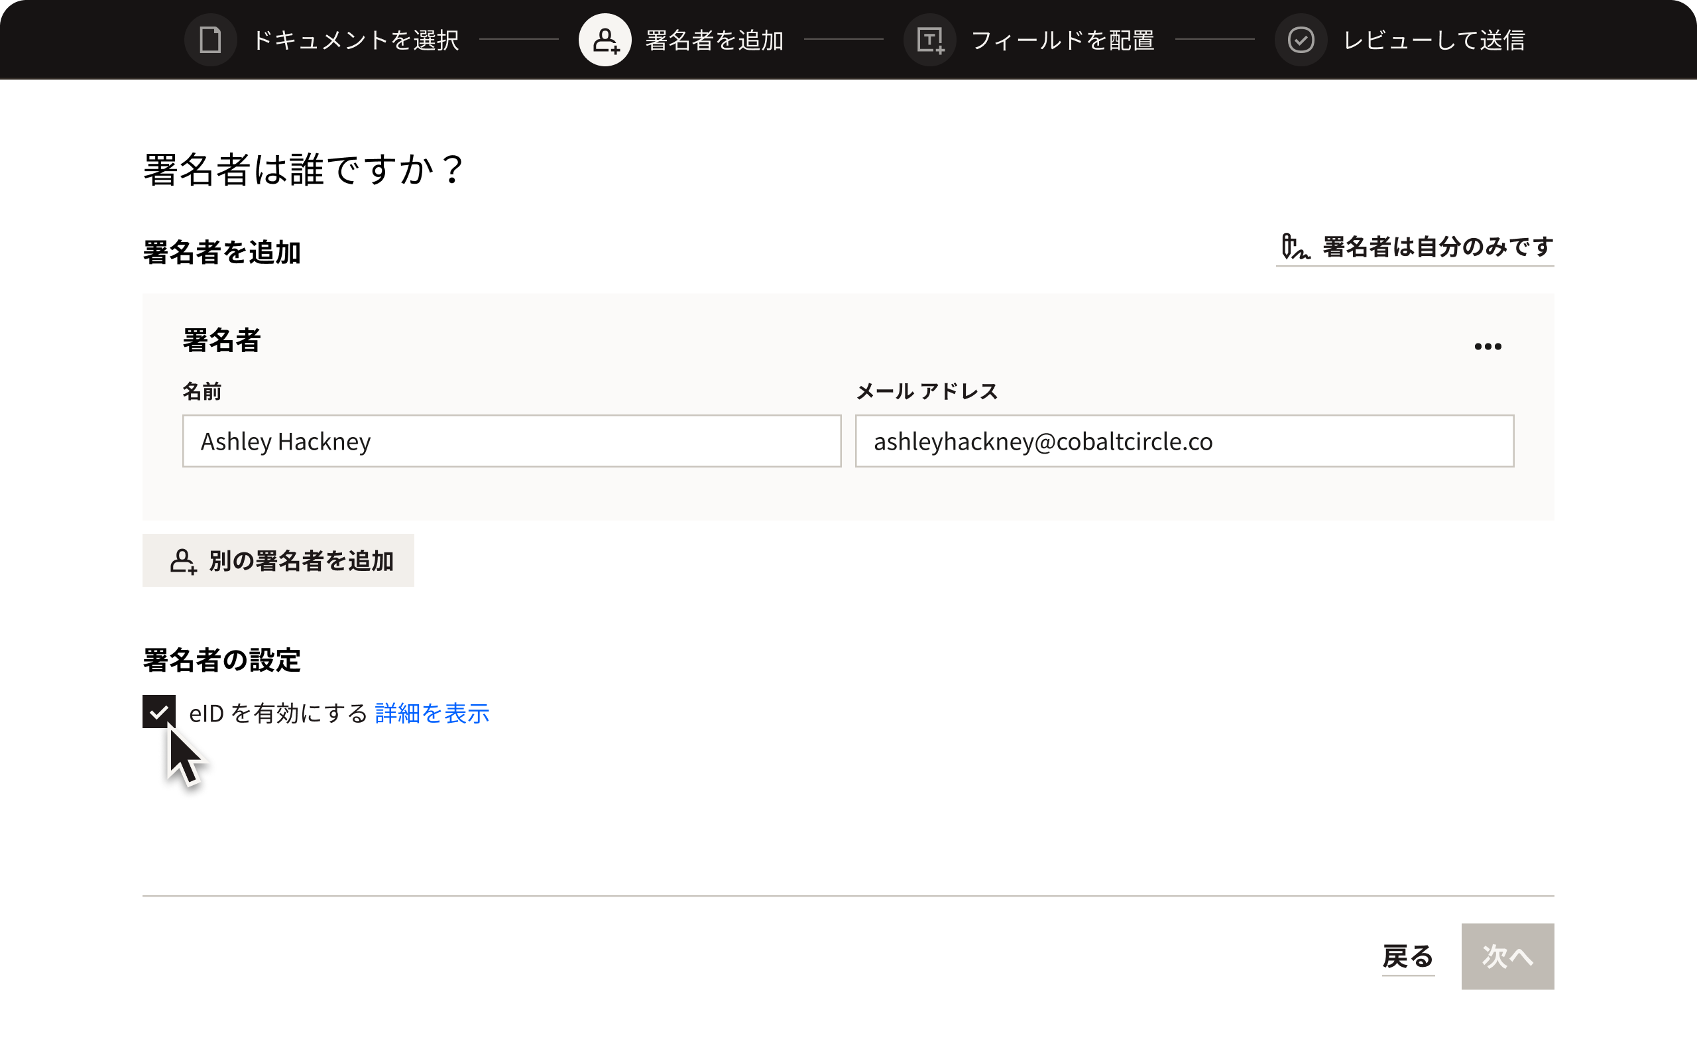This screenshot has width=1697, height=1061.
Task: Jump to the レビューして送信 step
Action: click(1433, 40)
